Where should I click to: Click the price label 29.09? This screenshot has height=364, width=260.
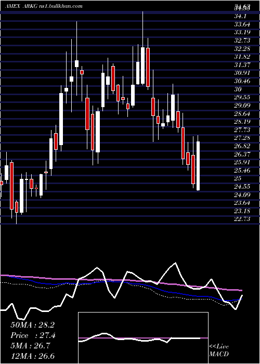coord(243,106)
